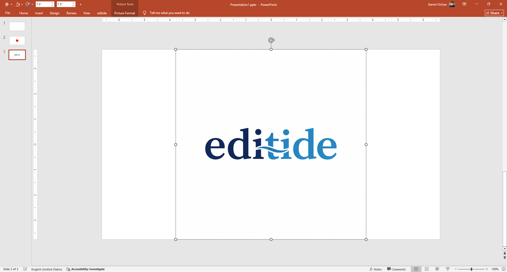507x272 pixels.
Task: Click vertical scrollbar down arrow
Action: pyautogui.click(x=505, y=249)
